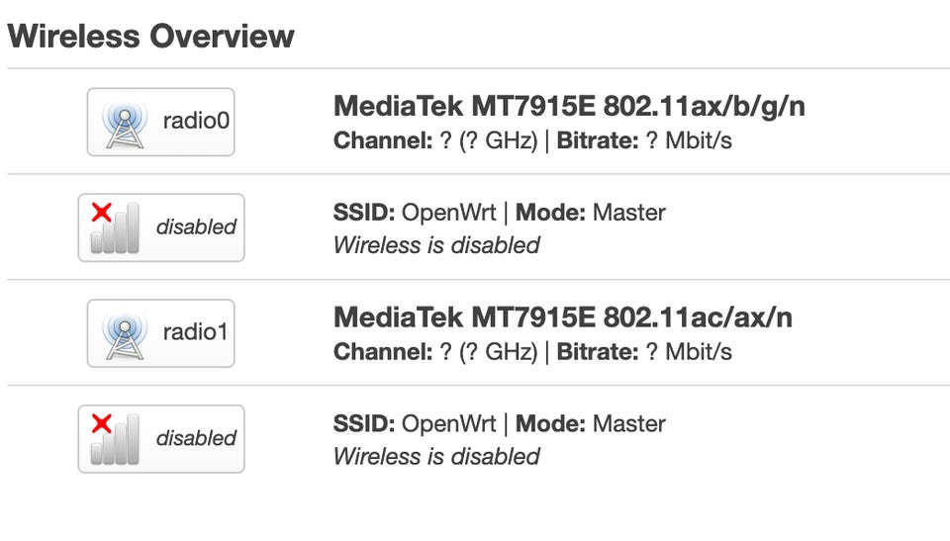Click Mode: Master text for radio1 network

coord(591,424)
